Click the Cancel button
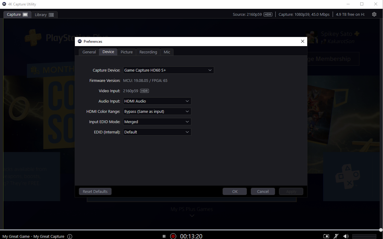 [x=263, y=191]
